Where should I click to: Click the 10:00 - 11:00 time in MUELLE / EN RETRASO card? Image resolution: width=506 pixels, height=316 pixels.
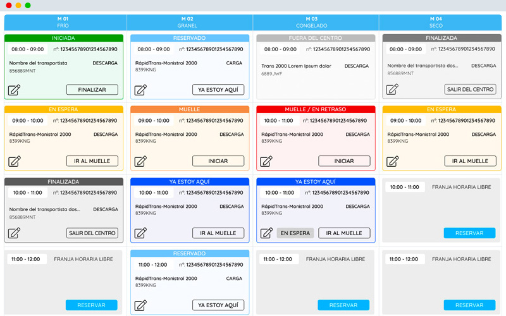click(278, 121)
